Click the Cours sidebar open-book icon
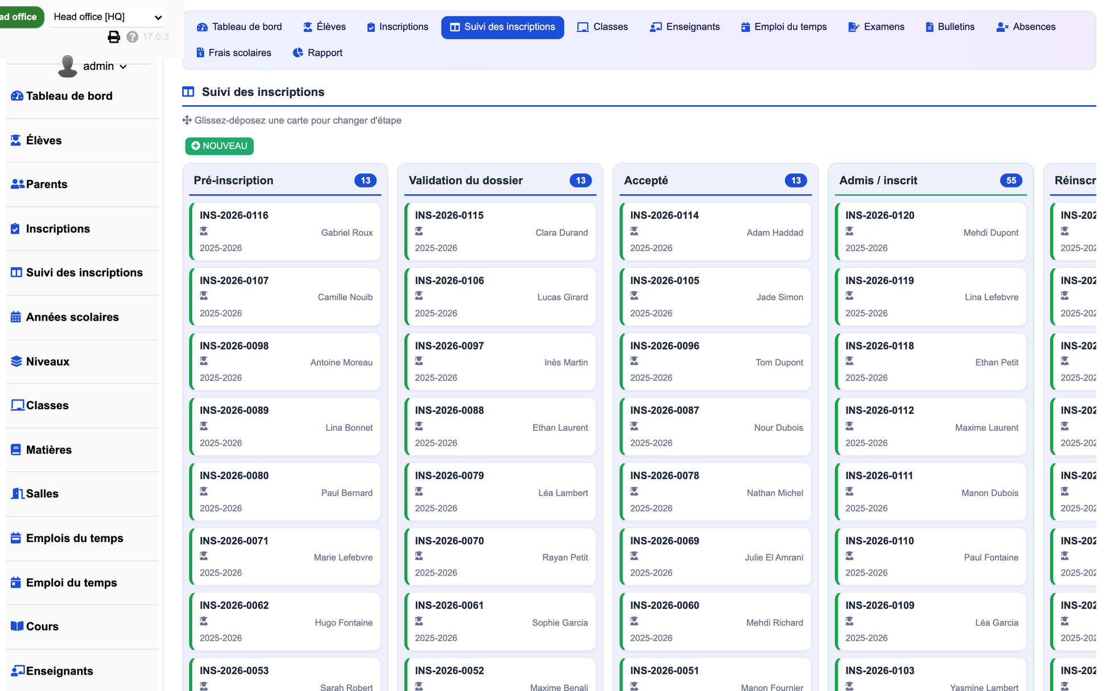This screenshot has height=691, width=1107. 17,626
